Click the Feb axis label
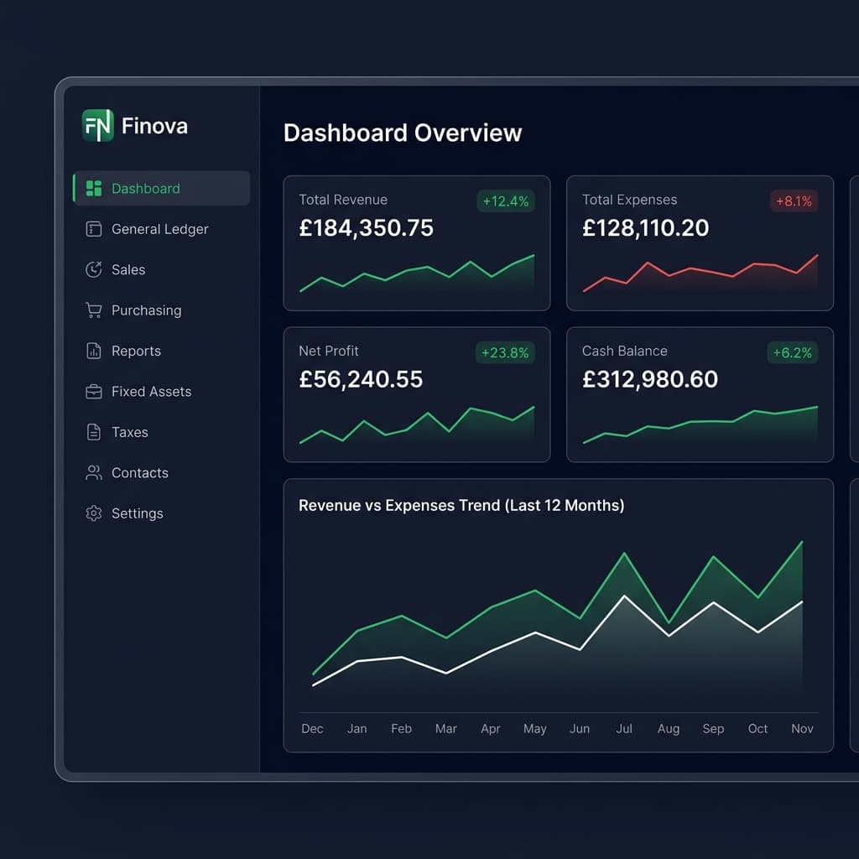The height and width of the screenshot is (859, 859). pos(402,729)
